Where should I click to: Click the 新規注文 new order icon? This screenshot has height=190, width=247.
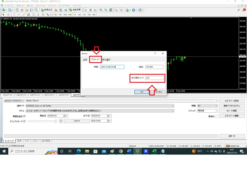47,10
